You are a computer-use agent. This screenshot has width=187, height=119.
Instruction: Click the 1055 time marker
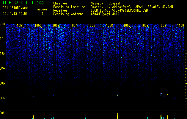(x=92, y=26)
